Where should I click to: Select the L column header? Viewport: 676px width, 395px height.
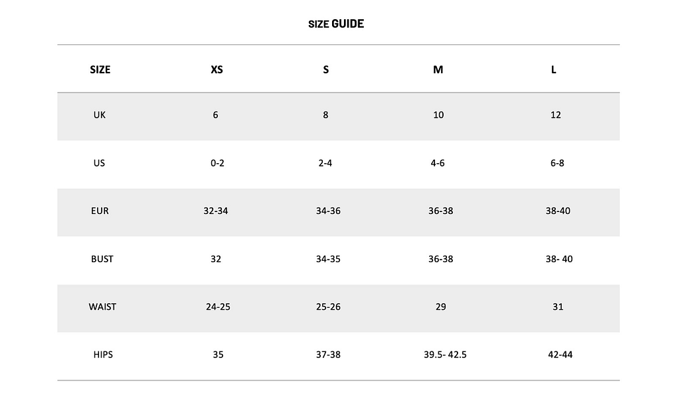(554, 69)
